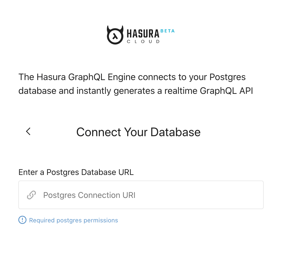The height and width of the screenshot is (279, 283).
Task: Open the Required postgres permissions link
Action: pos(74,220)
